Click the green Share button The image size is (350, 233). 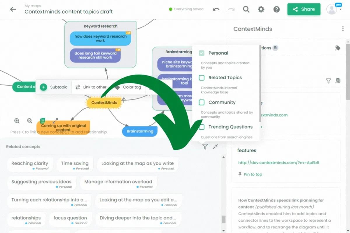[x=304, y=9]
